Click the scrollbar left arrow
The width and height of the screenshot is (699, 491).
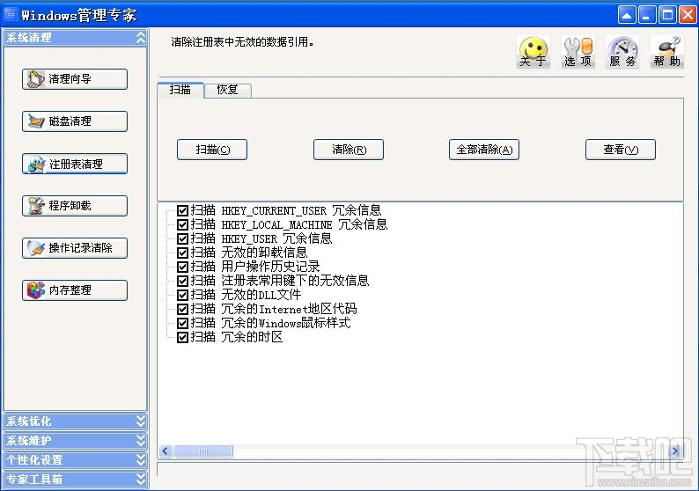(166, 451)
